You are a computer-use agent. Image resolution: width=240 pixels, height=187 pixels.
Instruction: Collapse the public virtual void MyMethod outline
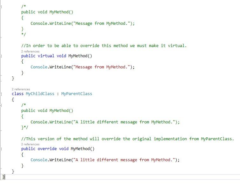click(x=1, y=56)
